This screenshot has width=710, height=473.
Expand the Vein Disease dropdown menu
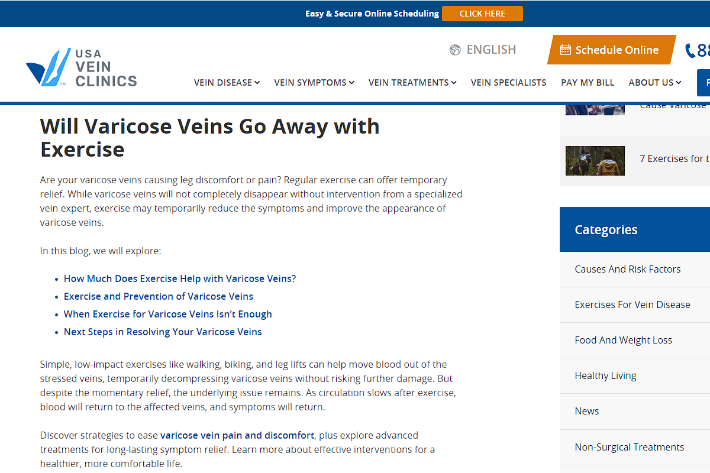pos(227,83)
